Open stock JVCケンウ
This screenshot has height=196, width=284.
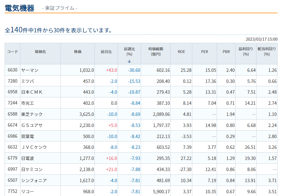tap(34, 147)
